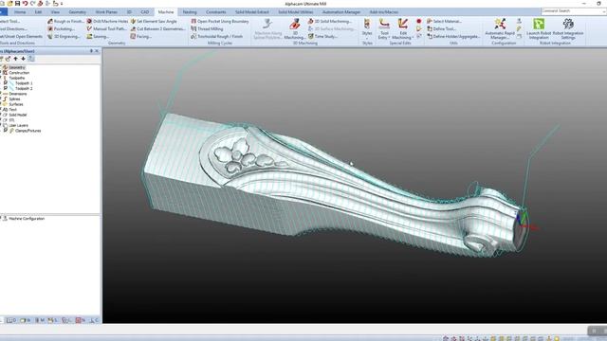Viewport: 607px width, 341px height.
Task: Launch Robot Integration
Action: pos(539,29)
